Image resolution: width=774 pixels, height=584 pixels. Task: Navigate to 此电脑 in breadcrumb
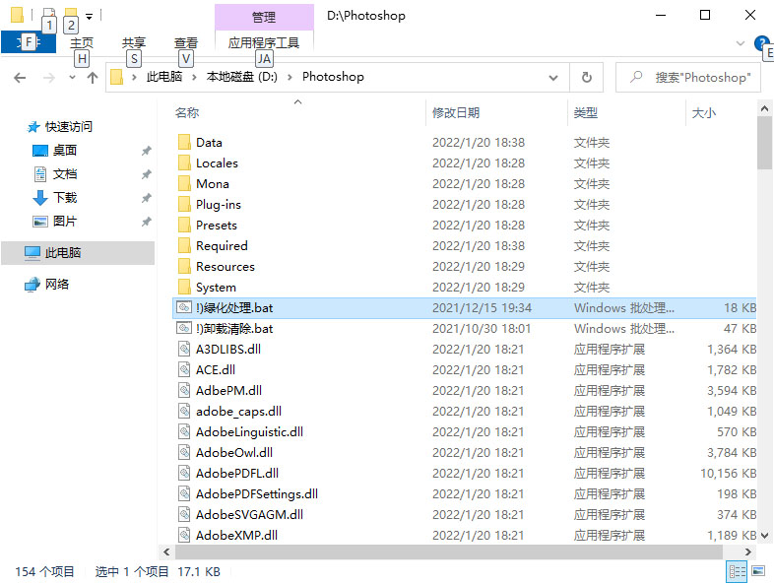[163, 77]
